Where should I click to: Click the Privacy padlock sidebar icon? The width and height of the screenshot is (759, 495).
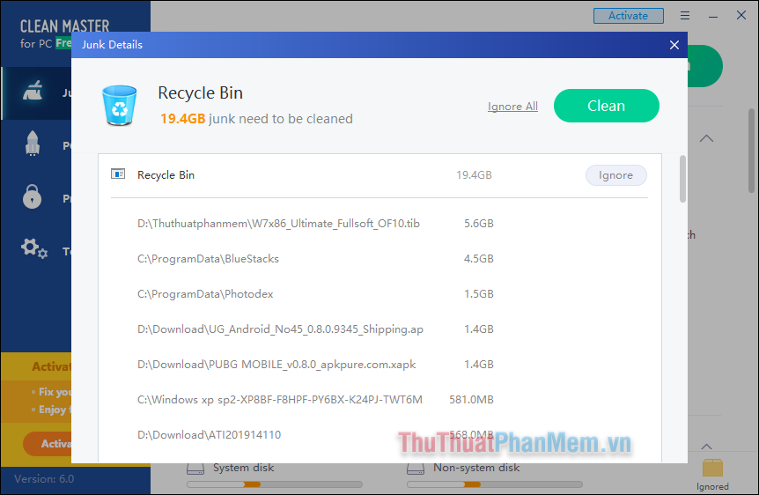point(32,196)
